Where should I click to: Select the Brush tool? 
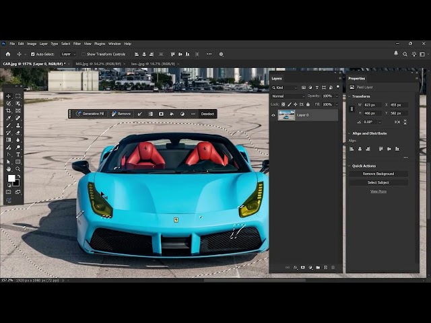(9, 125)
